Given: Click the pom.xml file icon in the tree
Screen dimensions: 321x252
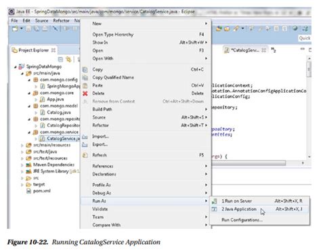Looking at the screenshot, I should (28, 191).
